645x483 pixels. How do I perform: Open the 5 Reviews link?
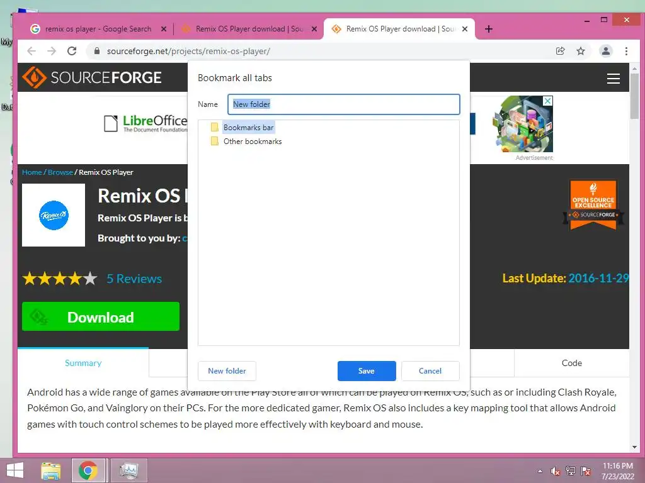coord(134,279)
